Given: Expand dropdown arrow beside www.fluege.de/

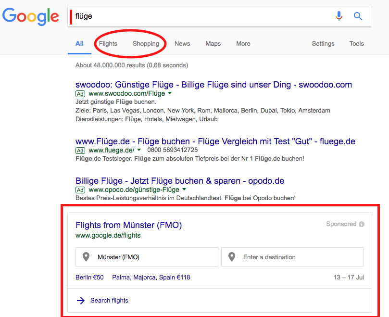Looking at the screenshot, I should click(x=139, y=150).
